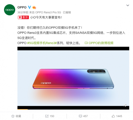The width and height of the screenshot is (133, 120).
Task: Toggle favorite with the star 收藏 icon
Action: (x=13, y=116)
